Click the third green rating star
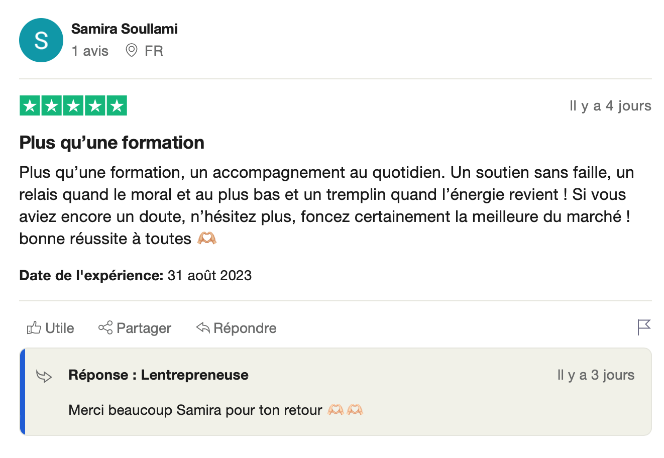 click(x=73, y=106)
